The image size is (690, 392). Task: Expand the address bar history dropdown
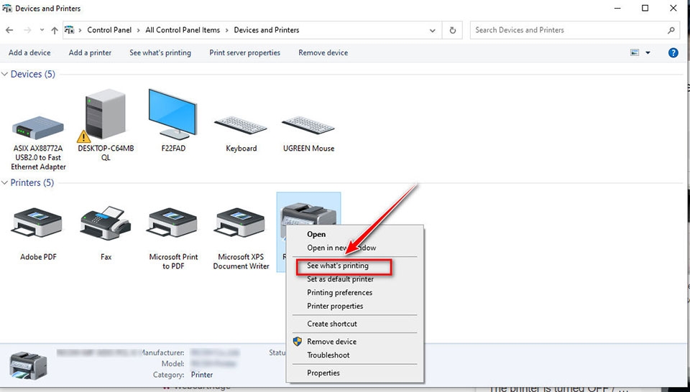[x=433, y=30]
